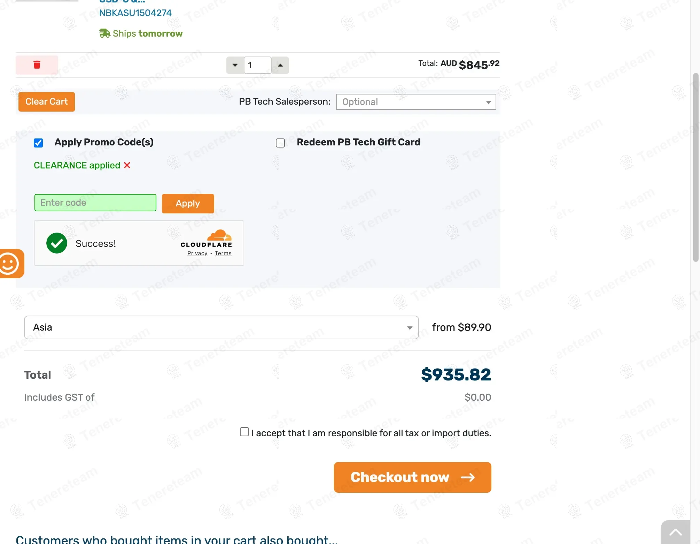Screen dimensions: 700x544
Task: Accept tax and import duties responsibility
Action: [x=244, y=432]
